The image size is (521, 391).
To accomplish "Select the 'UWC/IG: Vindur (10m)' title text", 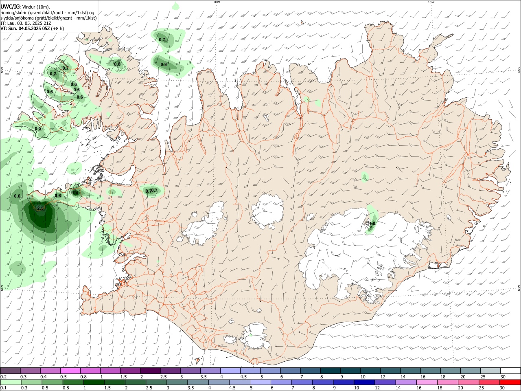I will tap(25, 7).
